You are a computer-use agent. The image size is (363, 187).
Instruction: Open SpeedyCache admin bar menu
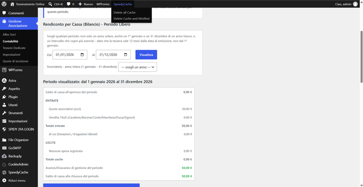coord(123,4)
